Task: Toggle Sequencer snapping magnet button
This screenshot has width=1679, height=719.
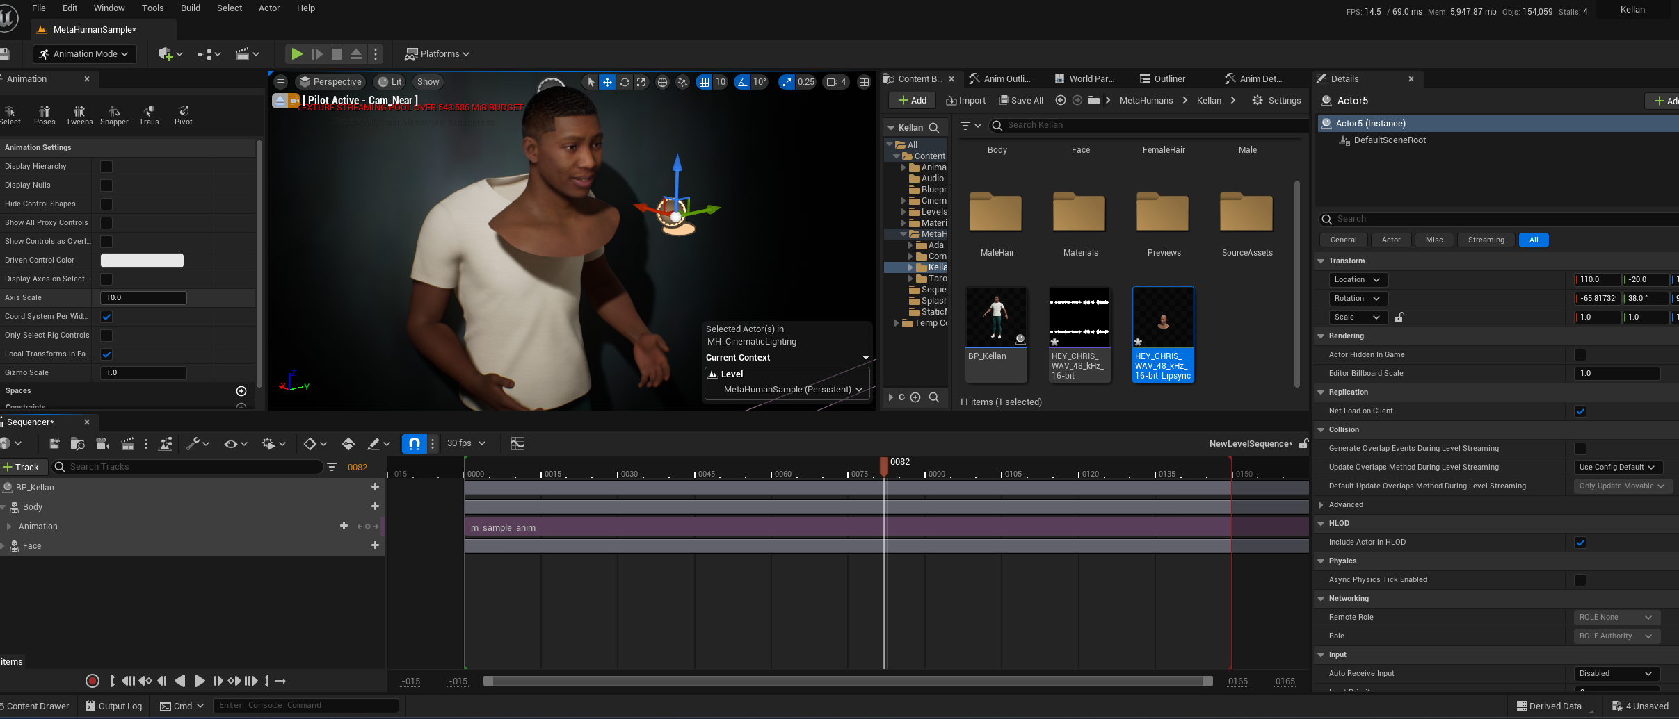Action: (414, 443)
